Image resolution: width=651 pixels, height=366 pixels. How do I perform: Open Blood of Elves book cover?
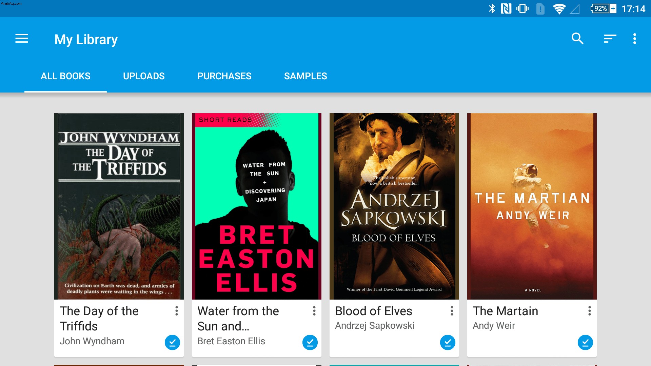[394, 206]
